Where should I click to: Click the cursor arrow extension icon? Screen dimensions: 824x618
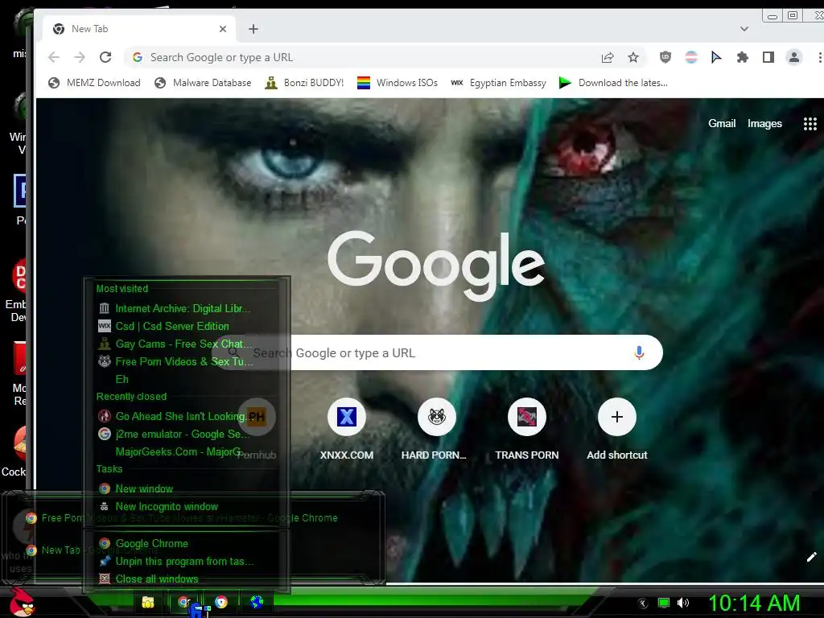(x=716, y=57)
